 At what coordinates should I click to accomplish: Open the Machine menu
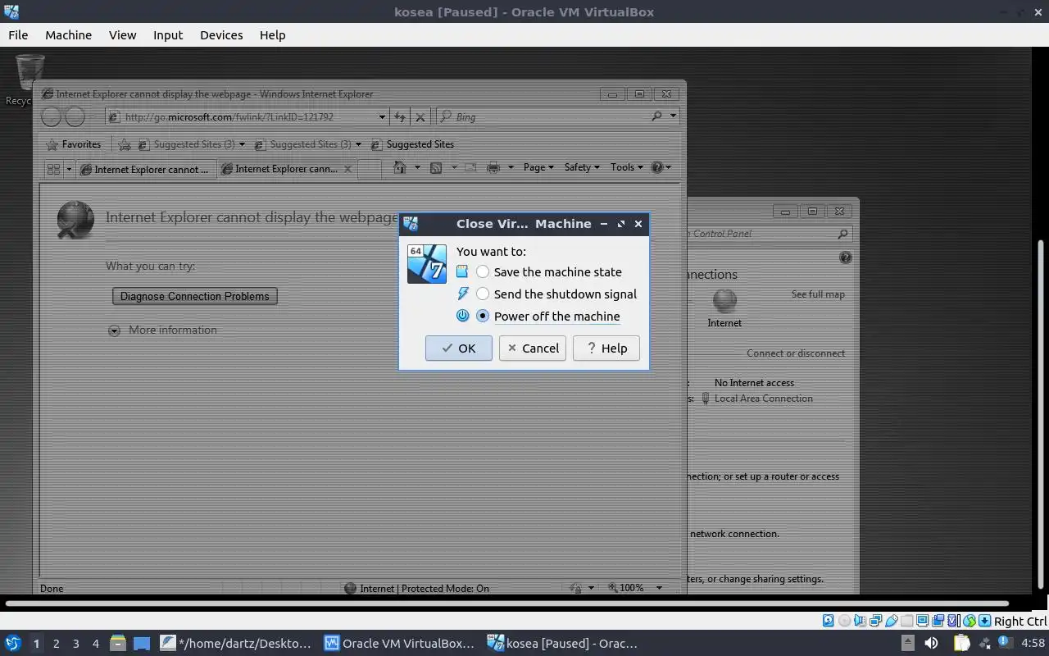coord(68,35)
